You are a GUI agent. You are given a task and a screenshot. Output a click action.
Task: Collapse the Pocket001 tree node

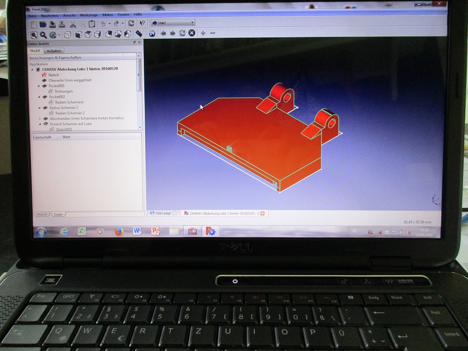click(39, 86)
